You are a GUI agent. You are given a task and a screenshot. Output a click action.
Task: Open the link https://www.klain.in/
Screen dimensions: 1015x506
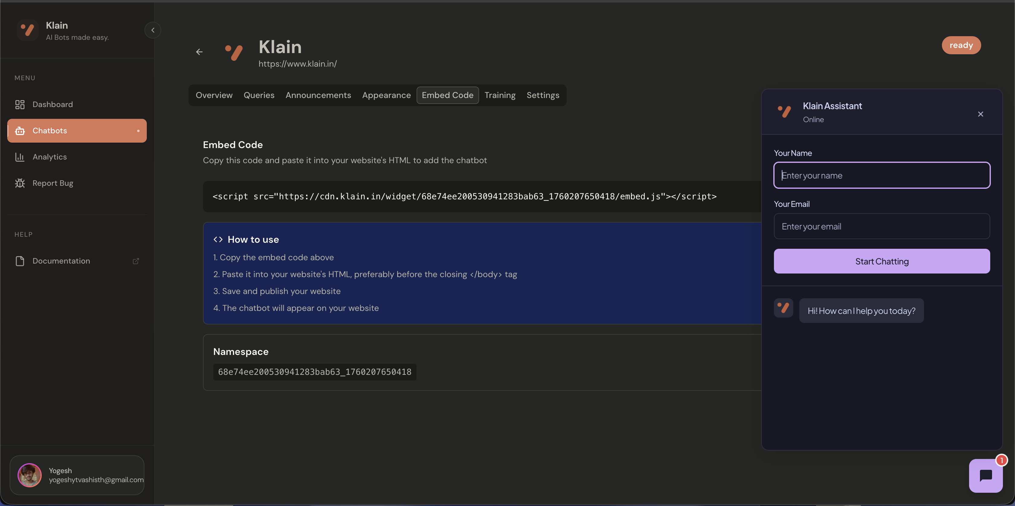point(298,63)
